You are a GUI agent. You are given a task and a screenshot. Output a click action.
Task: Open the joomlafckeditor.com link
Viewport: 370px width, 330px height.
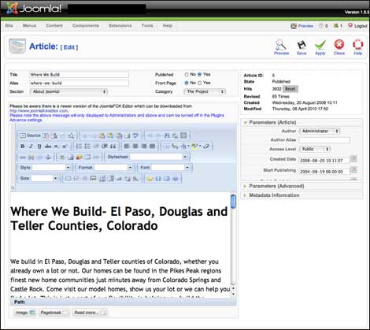tap(39, 111)
